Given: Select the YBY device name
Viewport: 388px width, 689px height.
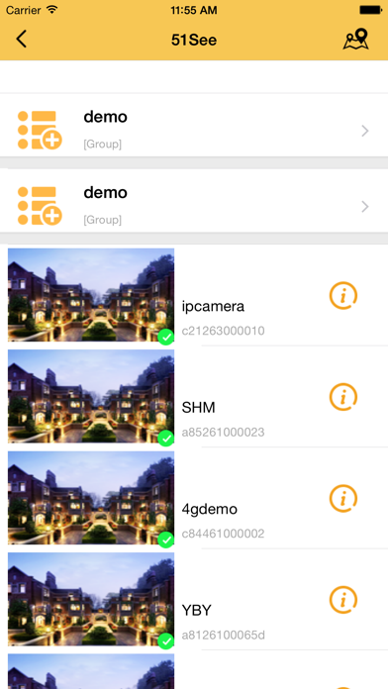Looking at the screenshot, I should click(x=197, y=611).
